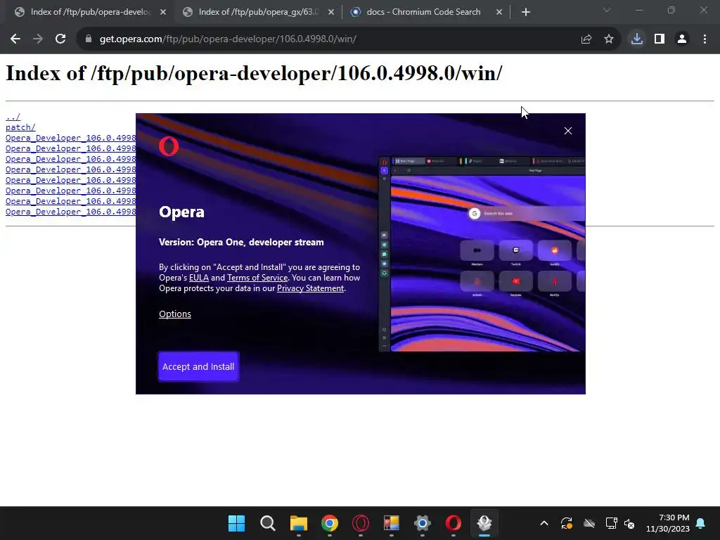This screenshot has height=540, width=720.
Task: Close the Chromium Code Search tab
Action: (x=499, y=13)
